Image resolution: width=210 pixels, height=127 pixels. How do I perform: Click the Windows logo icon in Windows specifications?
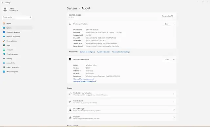70,59
